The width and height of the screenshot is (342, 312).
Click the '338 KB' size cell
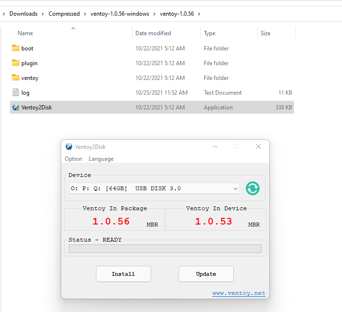(x=284, y=107)
